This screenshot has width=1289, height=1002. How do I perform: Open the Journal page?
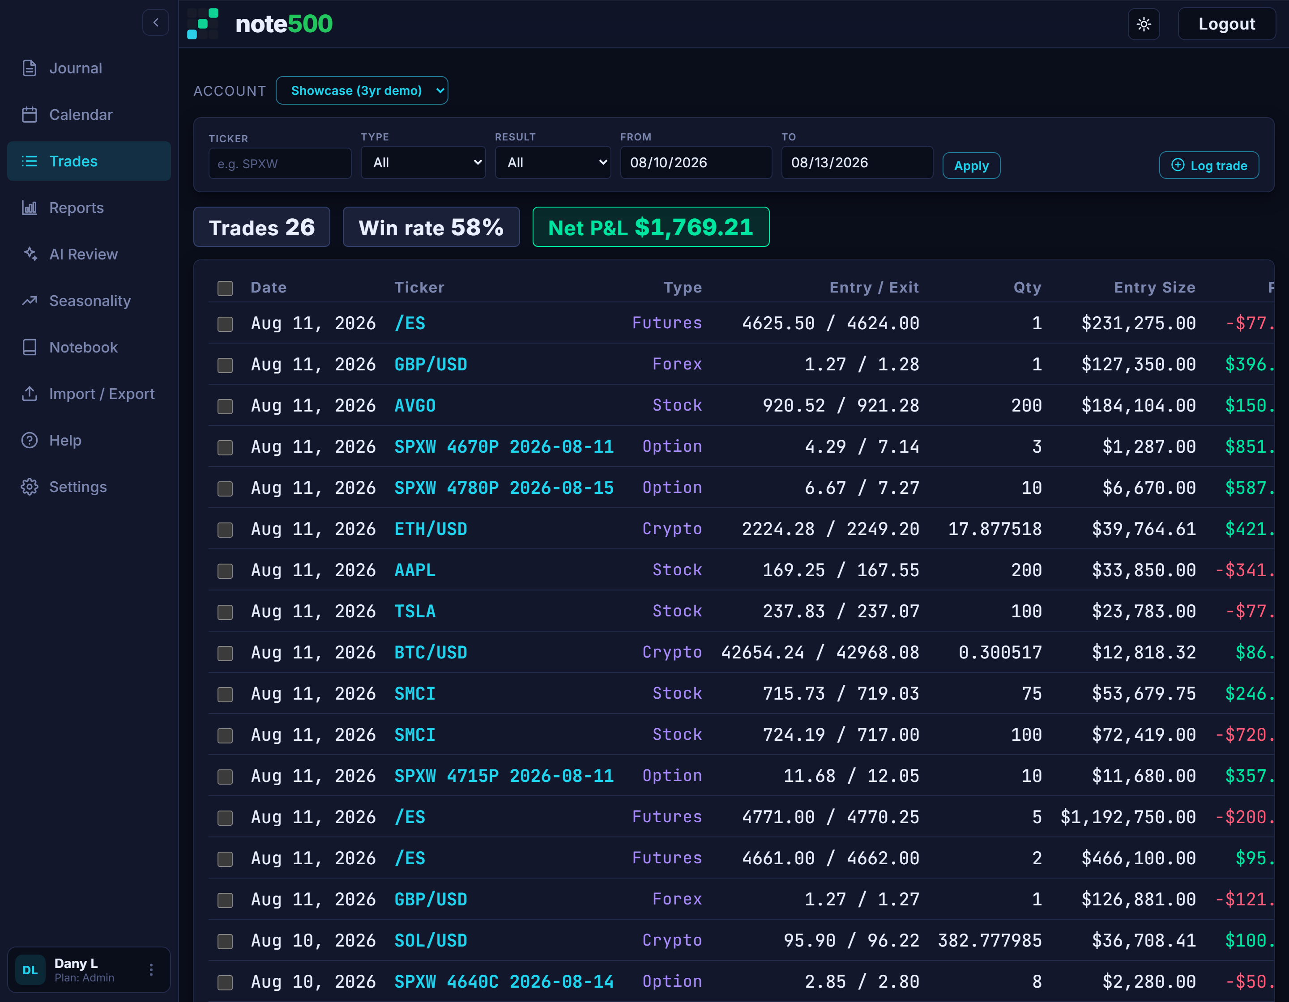coord(89,68)
